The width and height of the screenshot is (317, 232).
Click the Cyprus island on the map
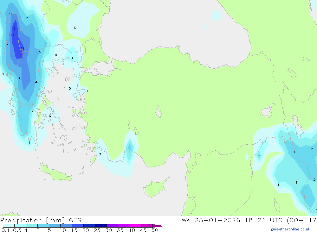pos(156,188)
